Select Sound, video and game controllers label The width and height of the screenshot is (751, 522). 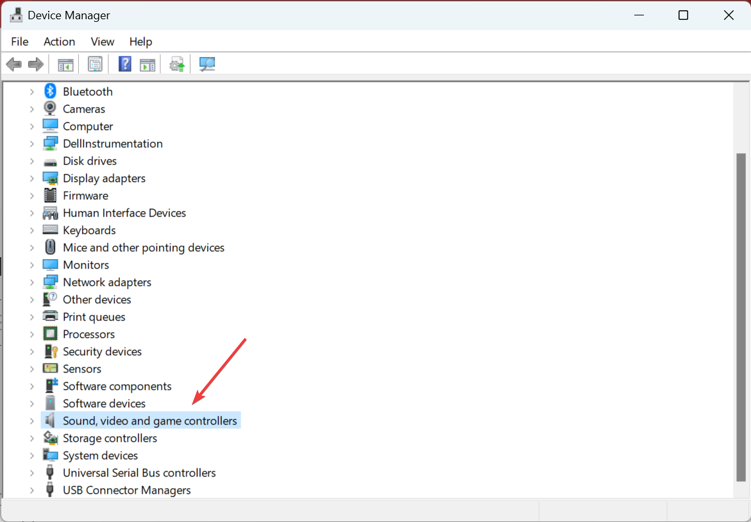[150, 421]
